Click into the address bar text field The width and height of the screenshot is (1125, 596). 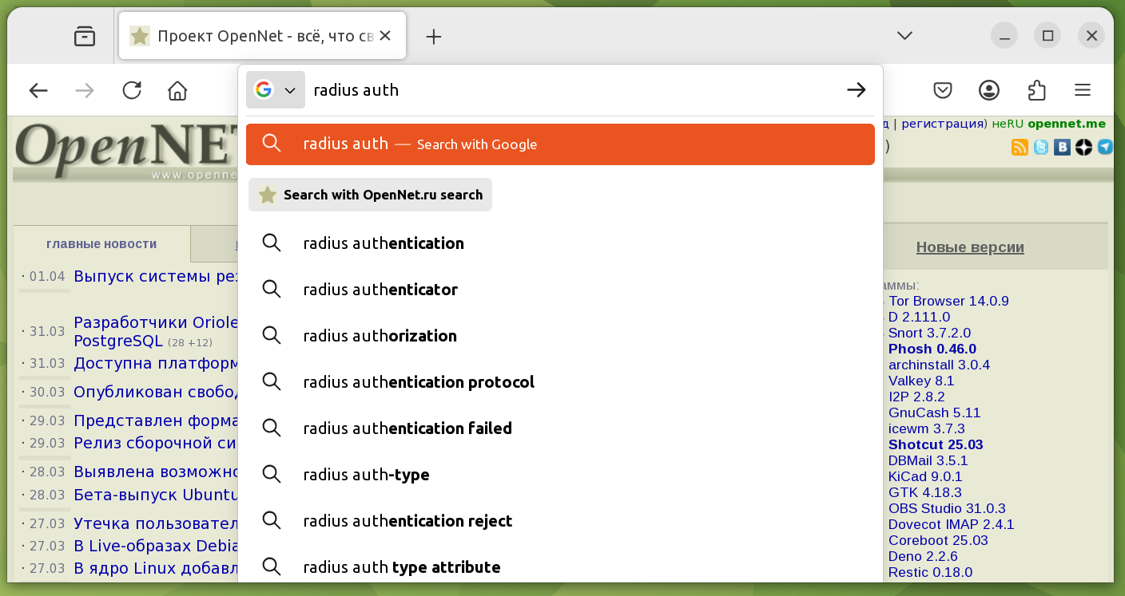coord(559,90)
